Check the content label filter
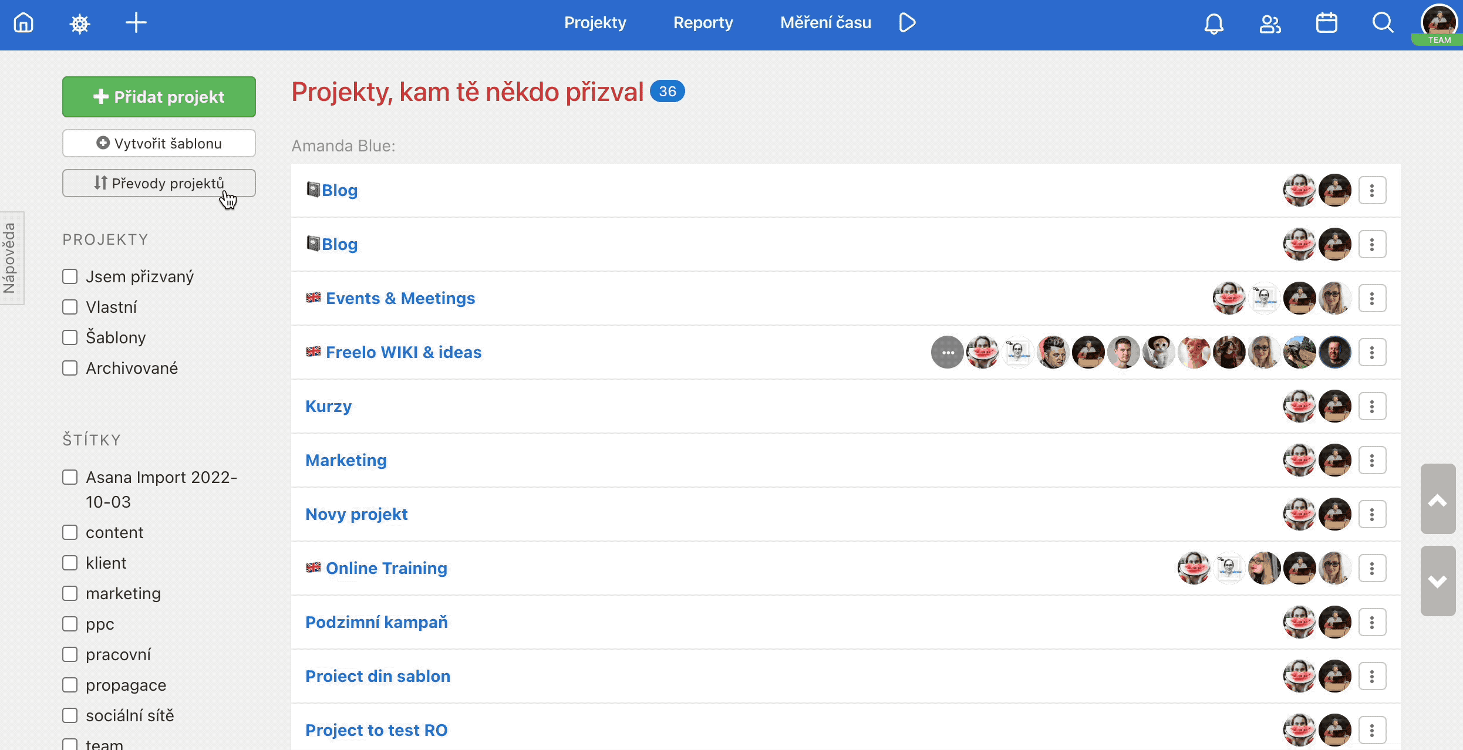This screenshot has width=1463, height=750. click(70, 532)
